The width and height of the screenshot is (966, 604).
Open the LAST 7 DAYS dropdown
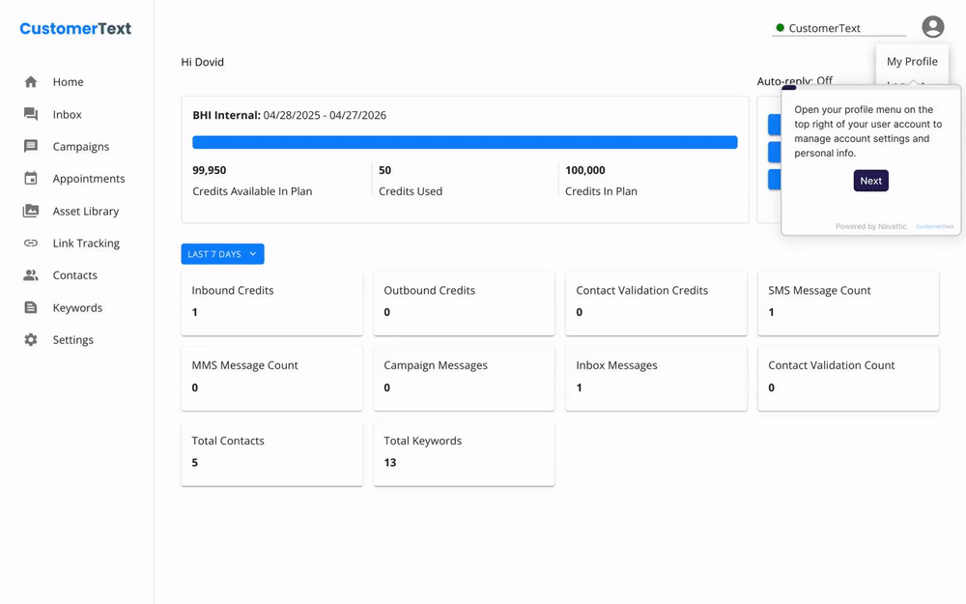pyautogui.click(x=222, y=253)
